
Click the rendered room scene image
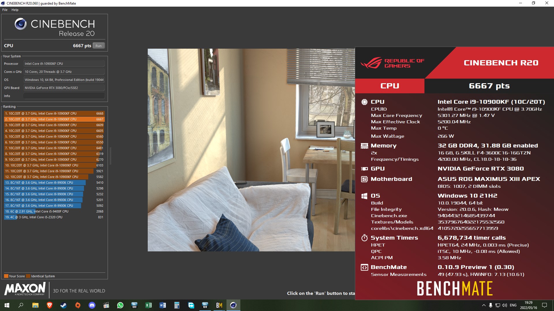251,150
